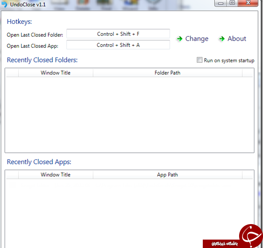Click the Open Last Closed Folder hotkey field
263x248 pixels.
click(118, 34)
